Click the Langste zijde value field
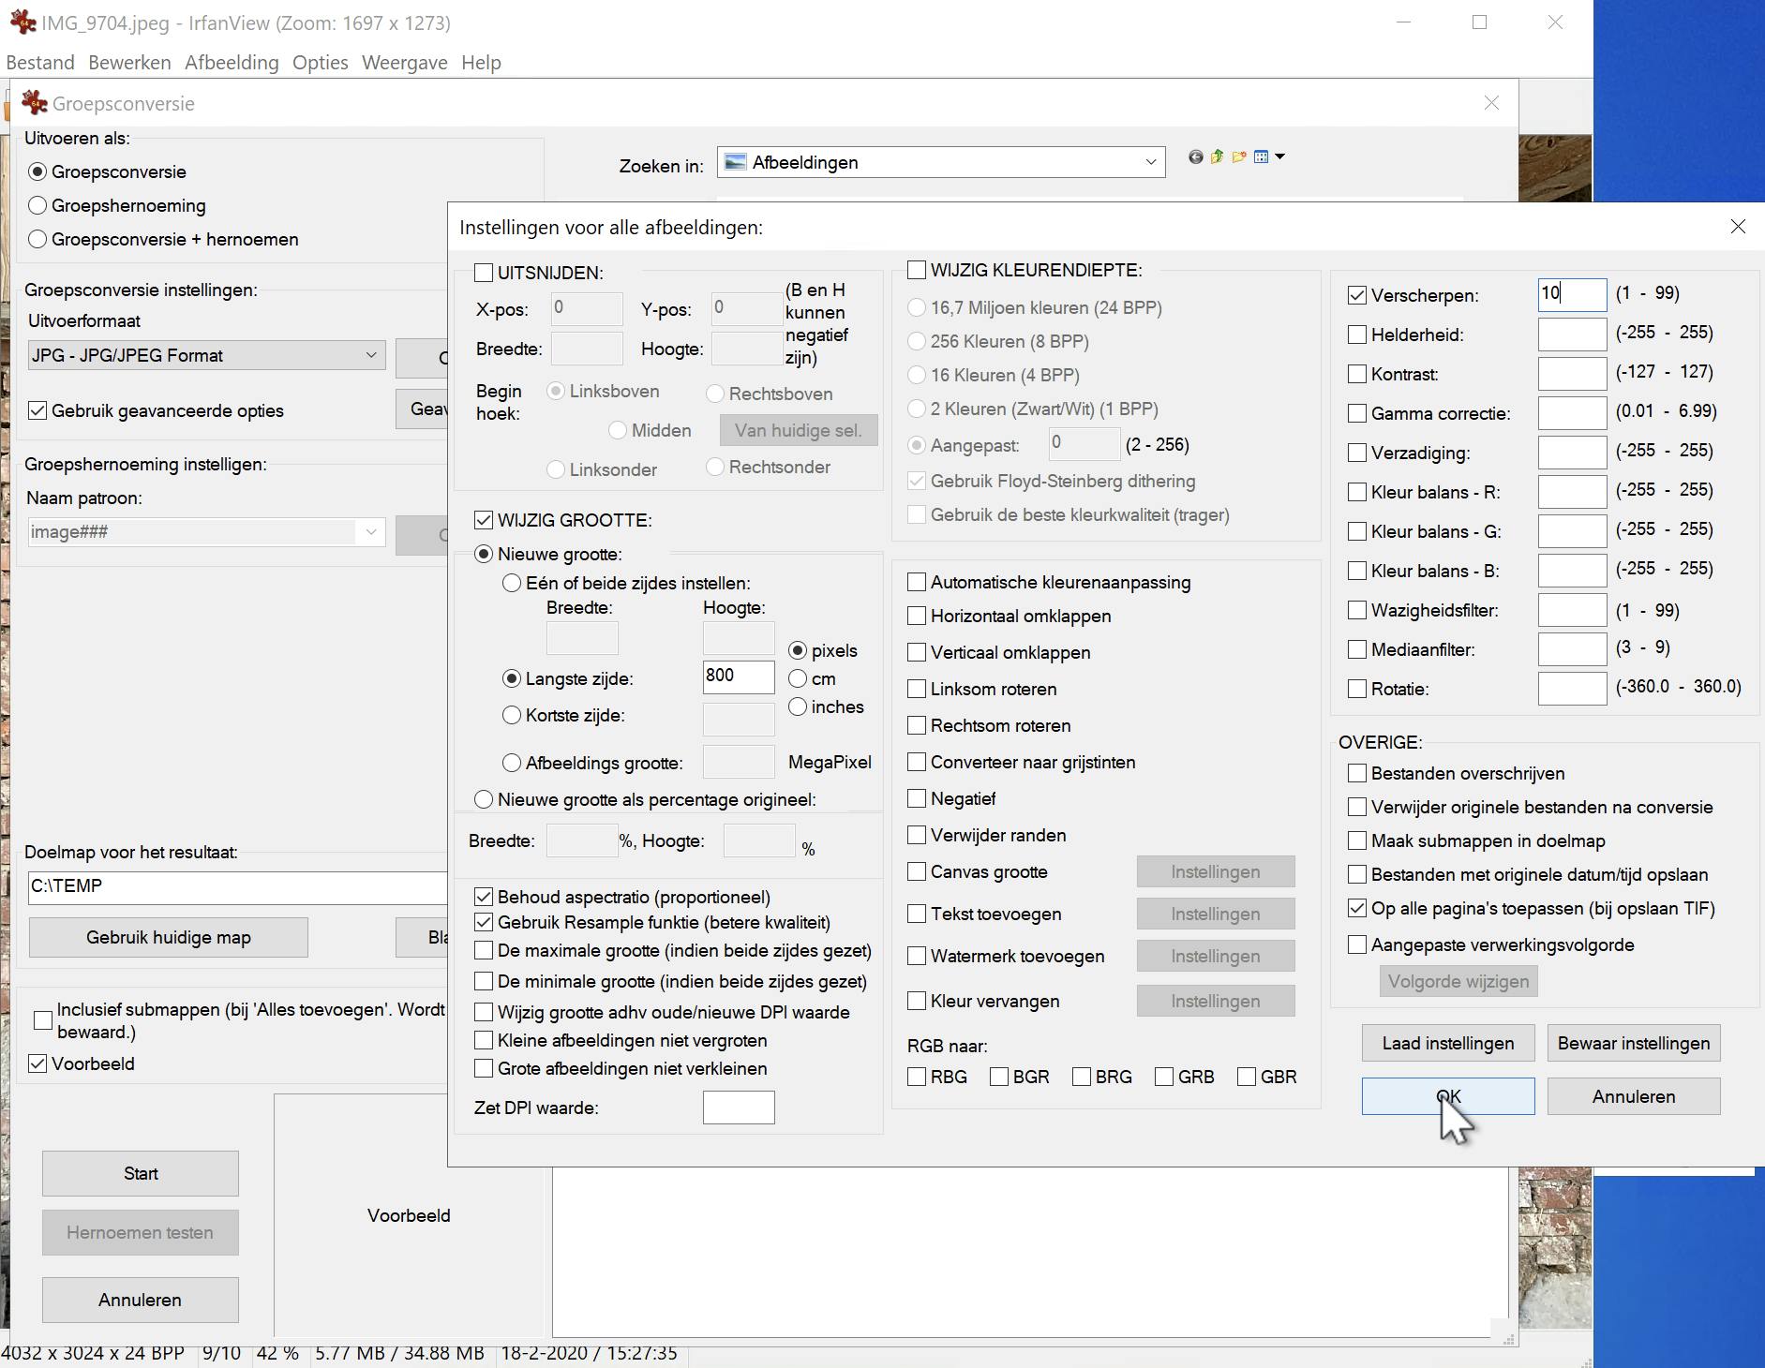 [x=738, y=677]
